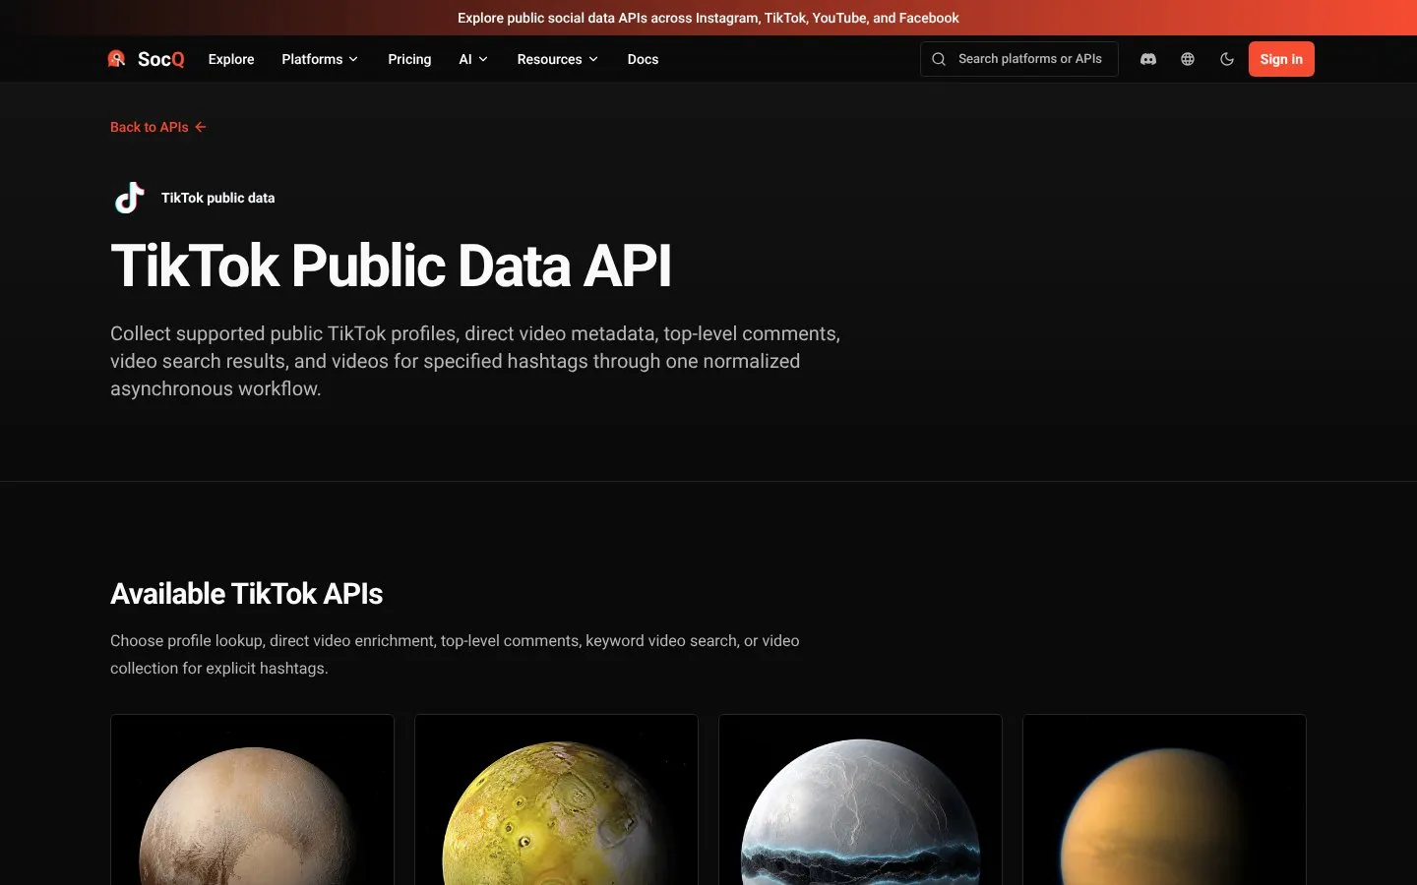Open the Discord community icon
The height and width of the screenshot is (885, 1417).
[1147, 59]
